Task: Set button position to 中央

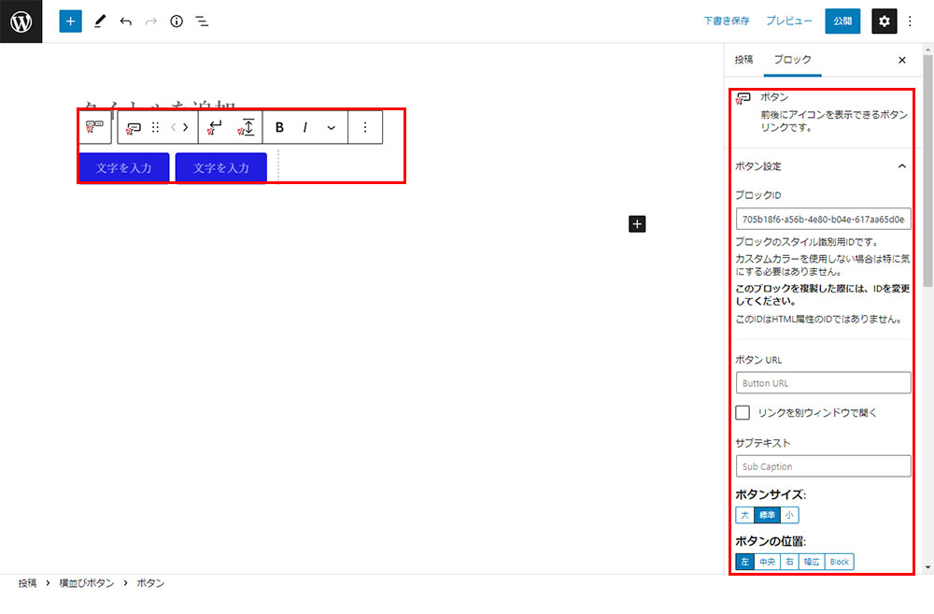Action: 766,562
